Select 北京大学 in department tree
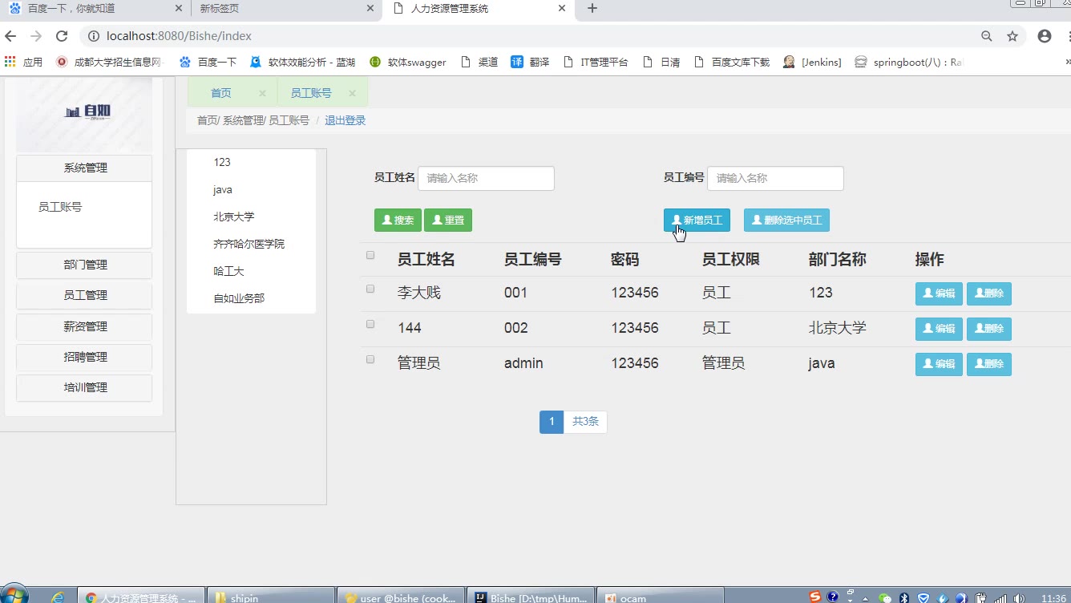The height and width of the screenshot is (603, 1071). 233,217
